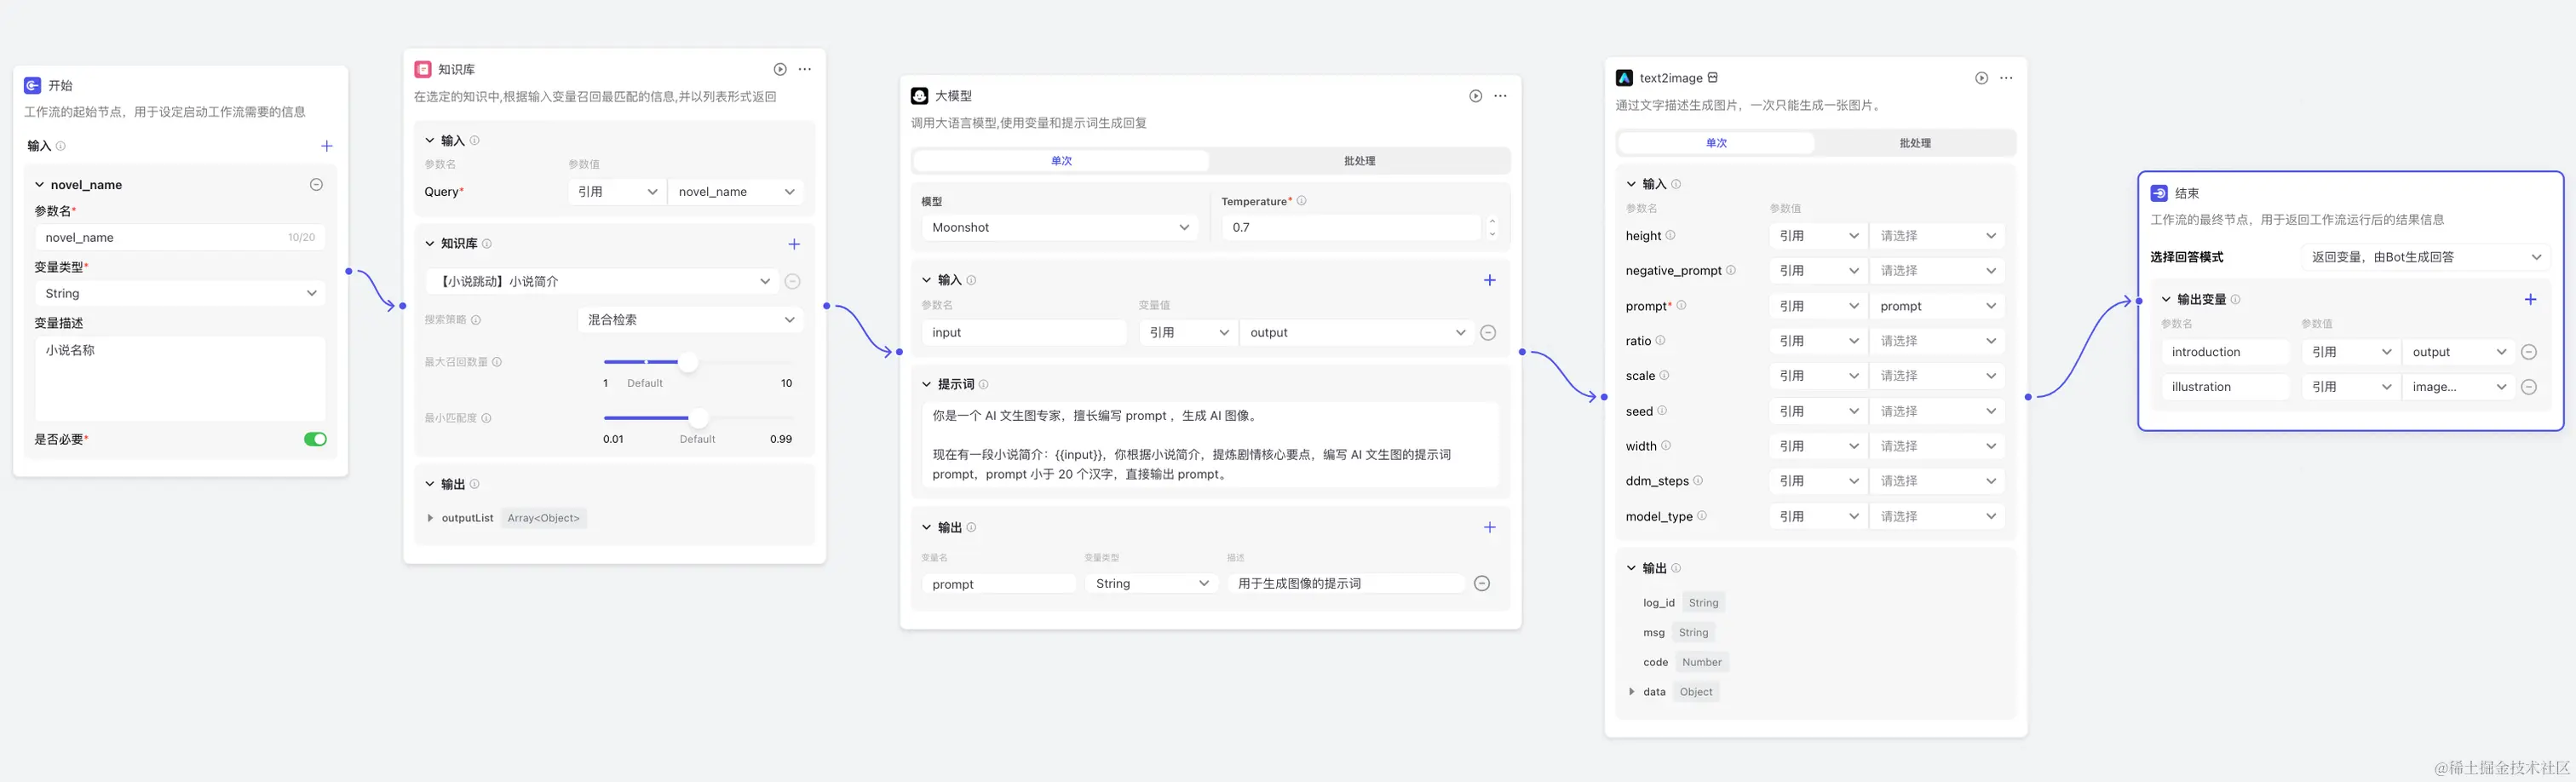Add a knowledge base with plus icon
Image resolution: width=2576 pixels, height=782 pixels.
coord(794,244)
